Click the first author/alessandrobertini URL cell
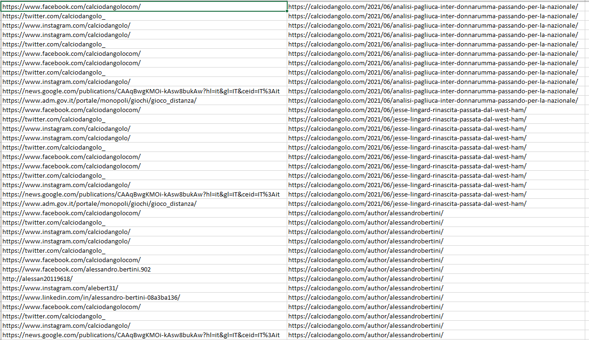 pos(366,213)
